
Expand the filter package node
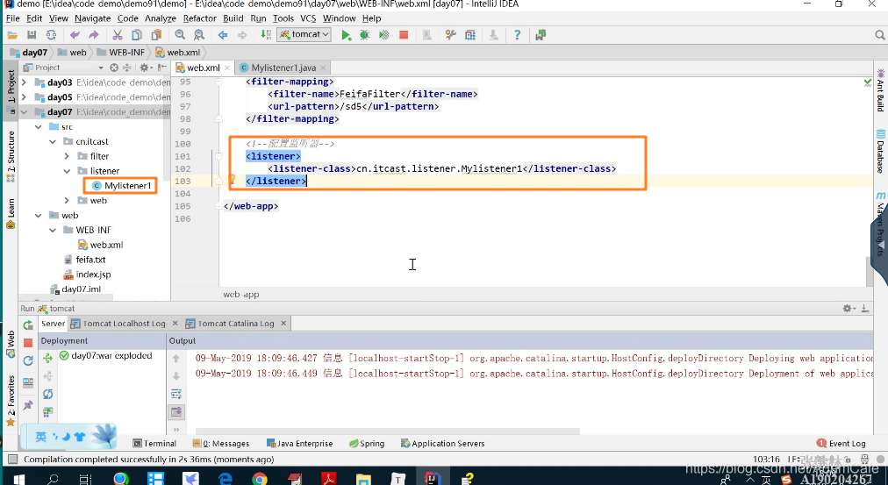pyautogui.click(x=67, y=156)
